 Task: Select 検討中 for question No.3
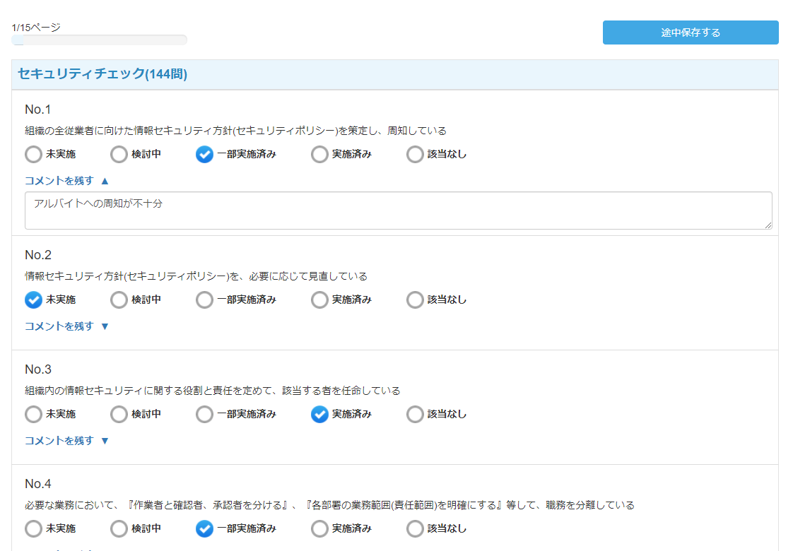[x=119, y=414]
